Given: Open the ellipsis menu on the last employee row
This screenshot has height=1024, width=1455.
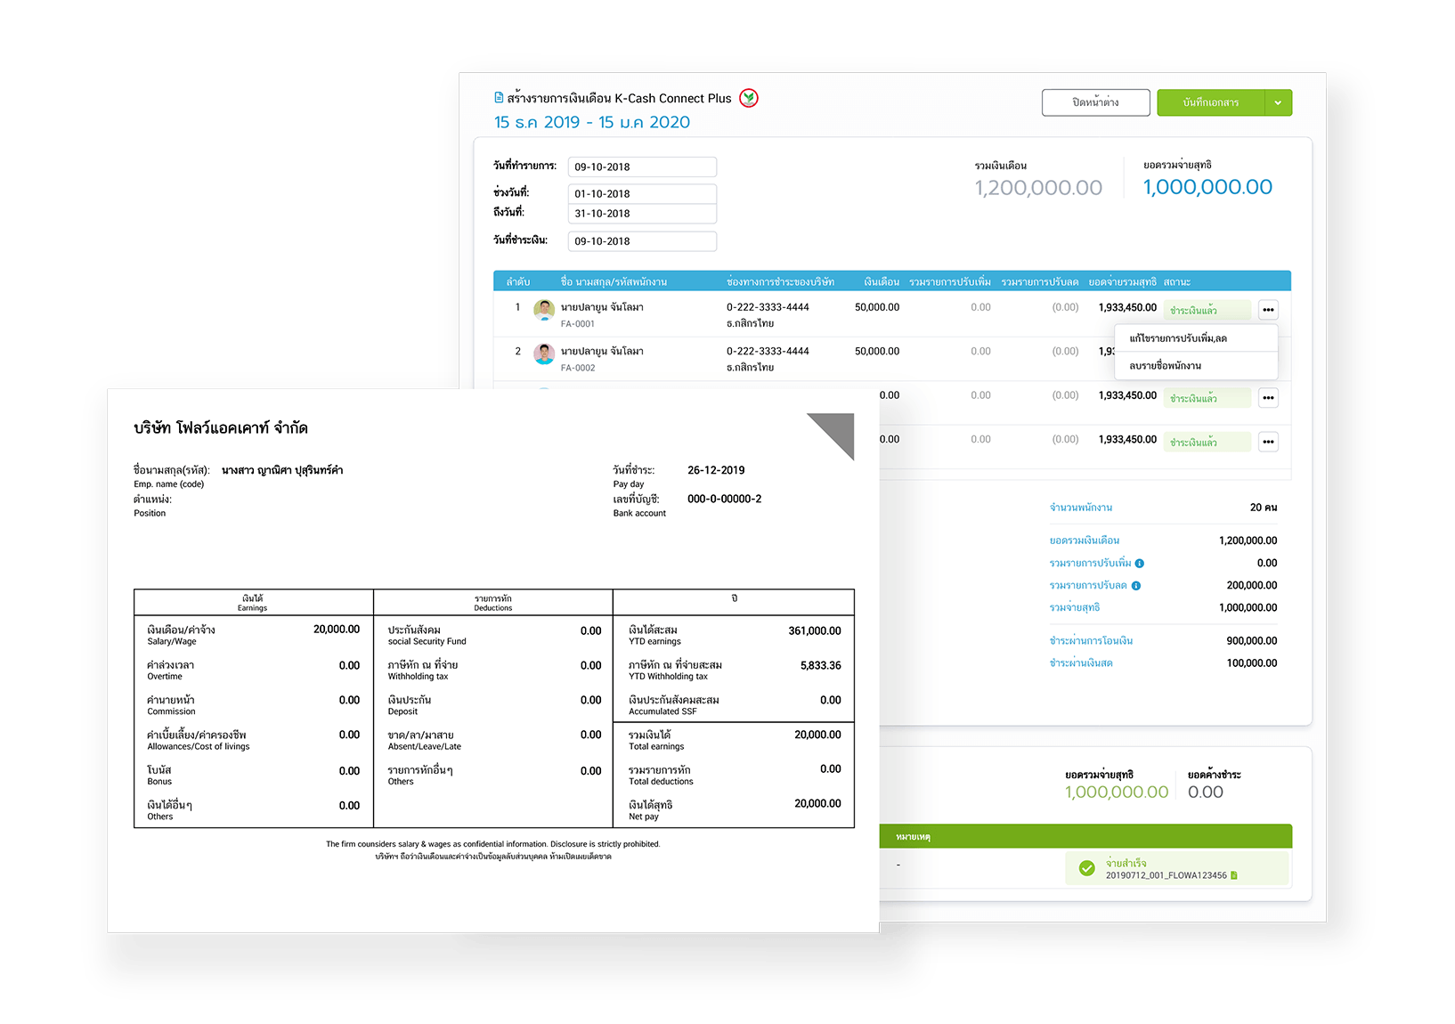Looking at the screenshot, I should pyautogui.click(x=1268, y=442).
